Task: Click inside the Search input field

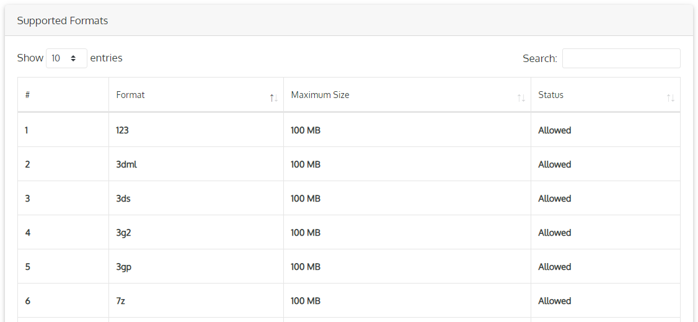Action: (621, 58)
